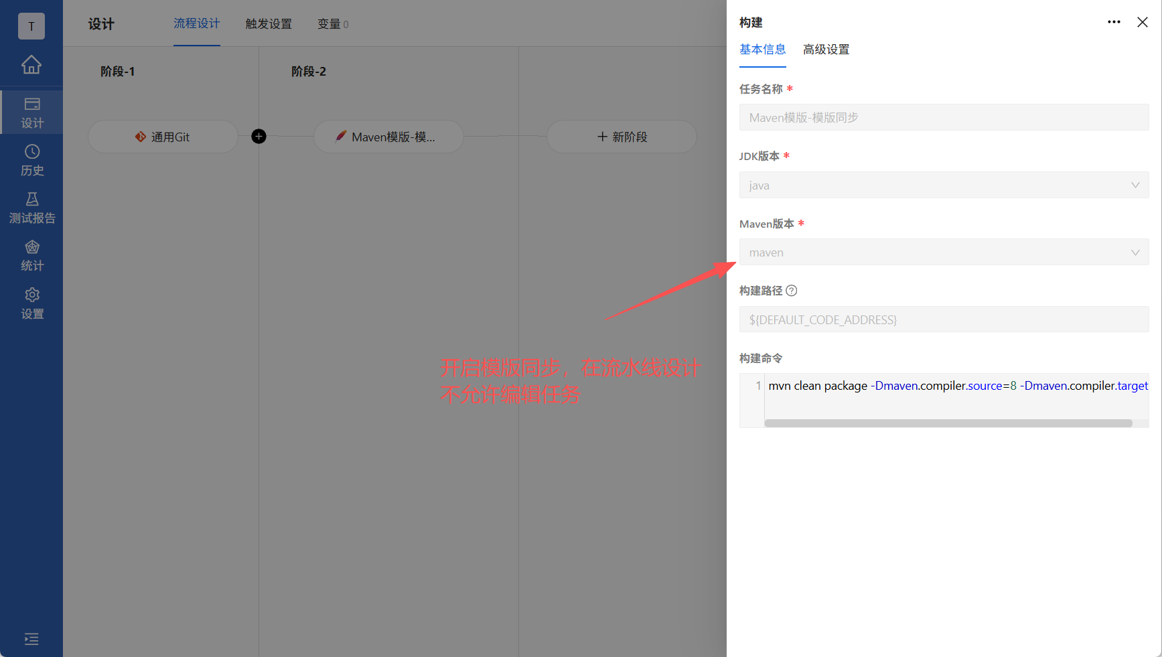Switch to the 触发设置 tab
This screenshot has height=657, width=1162.
pos(269,24)
